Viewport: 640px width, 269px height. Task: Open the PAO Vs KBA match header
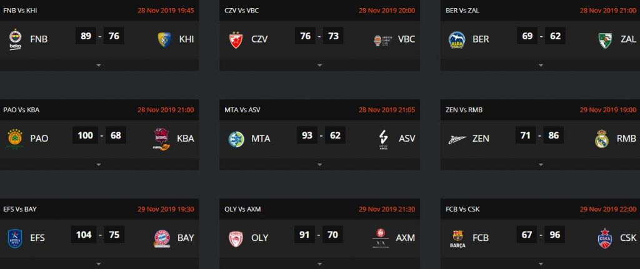pos(21,110)
